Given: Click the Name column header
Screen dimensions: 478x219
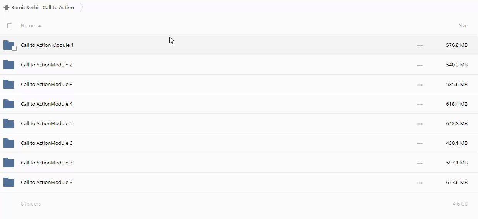Looking at the screenshot, I should tap(28, 26).
